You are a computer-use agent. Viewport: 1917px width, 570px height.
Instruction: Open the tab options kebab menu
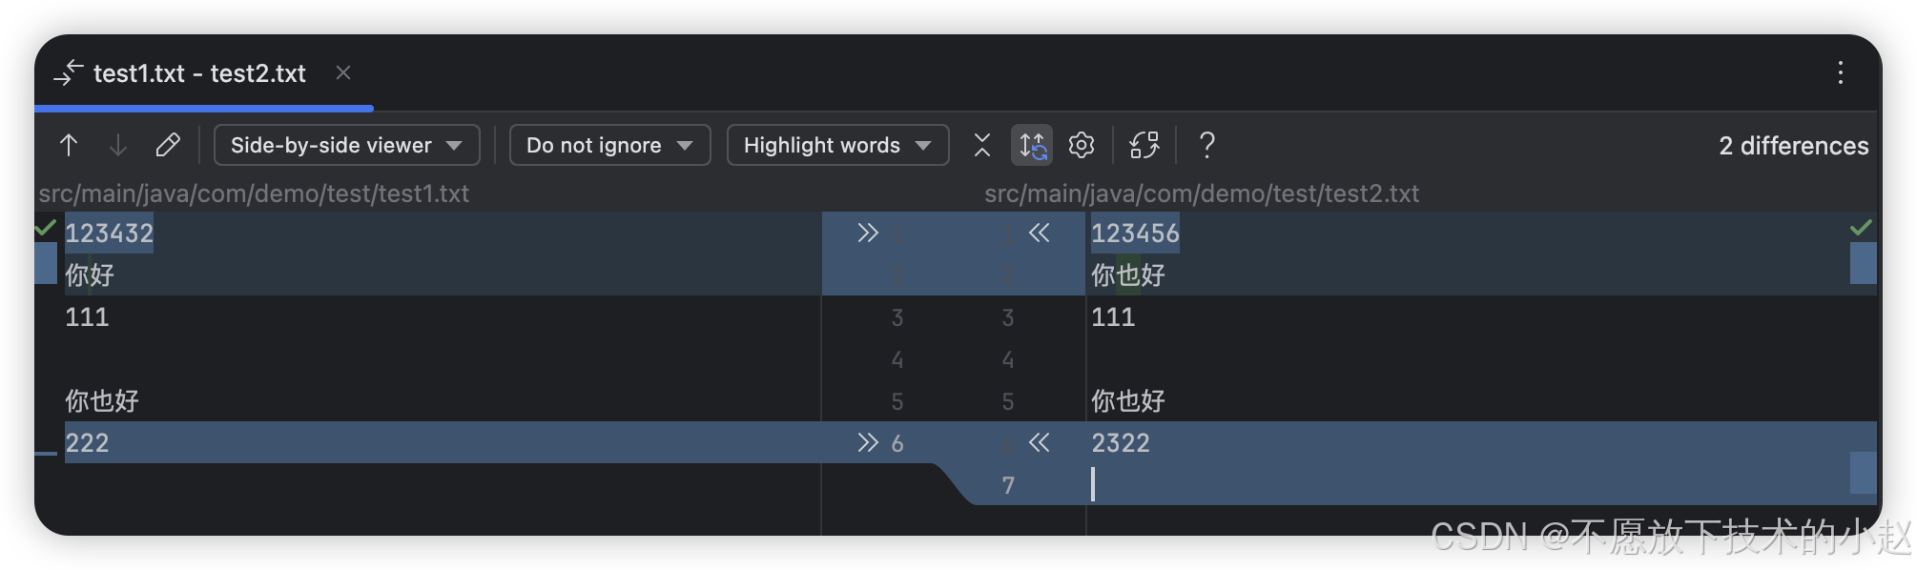click(x=1840, y=72)
